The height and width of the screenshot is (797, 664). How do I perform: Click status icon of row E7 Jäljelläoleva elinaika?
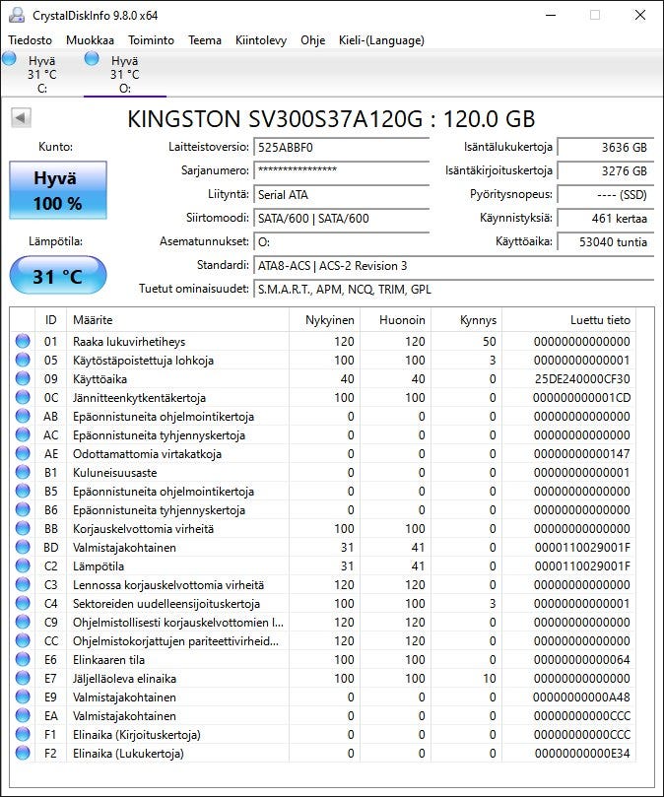23,678
